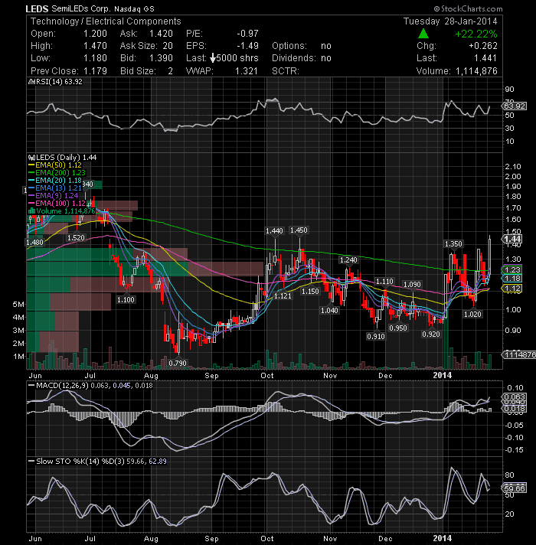Click Technology / Electrical Components sector text

click(106, 21)
